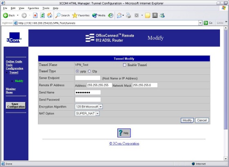
Task: Click the scroll up arrow
Action: click(x=226, y=28)
